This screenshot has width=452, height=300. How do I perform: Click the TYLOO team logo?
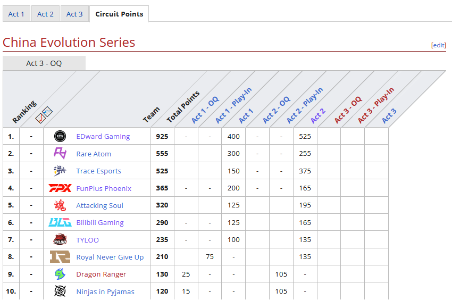pos(60,239)
